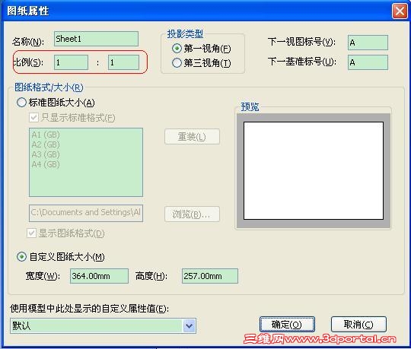Select A3 (GB) in sheet list
This screenshot has width=411, height=349.
click(46, 154)
